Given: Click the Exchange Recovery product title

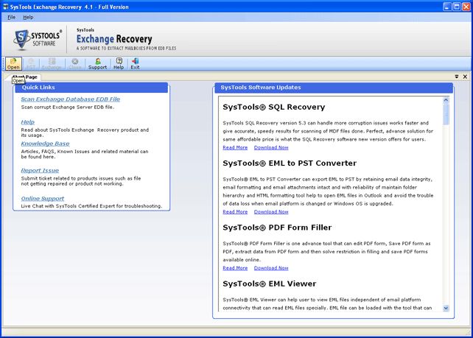Looking at the screenshot, I should tap(114, 39).
